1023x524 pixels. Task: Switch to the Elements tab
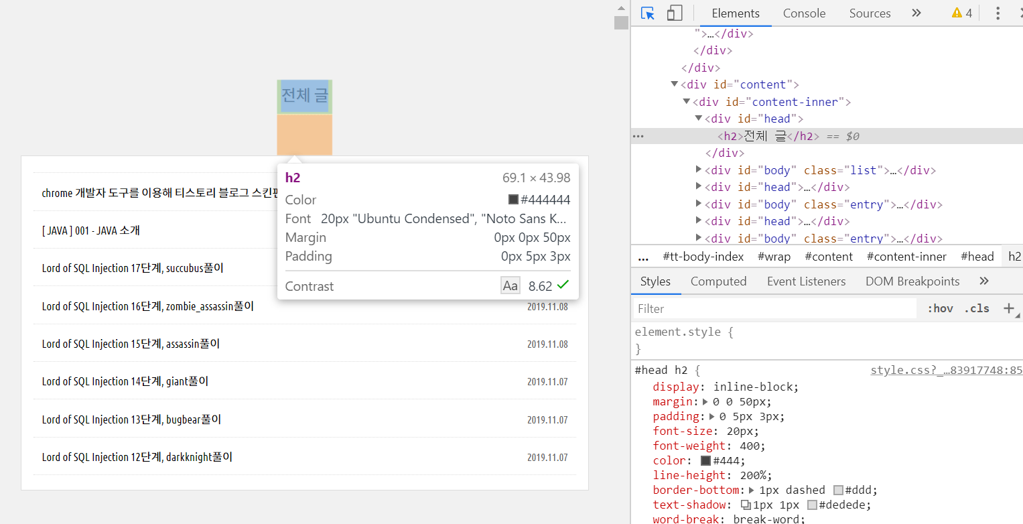736,13
